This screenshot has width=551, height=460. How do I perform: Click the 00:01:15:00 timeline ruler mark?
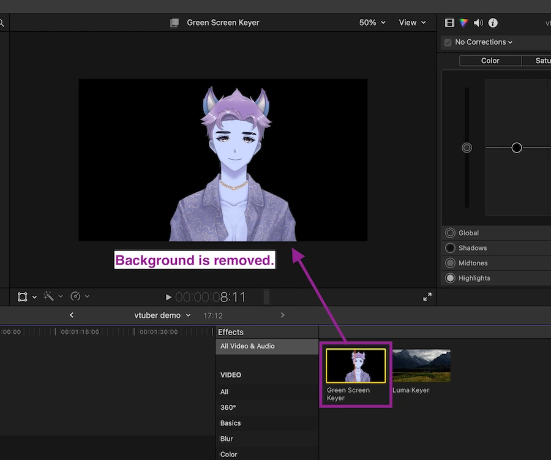80,331
